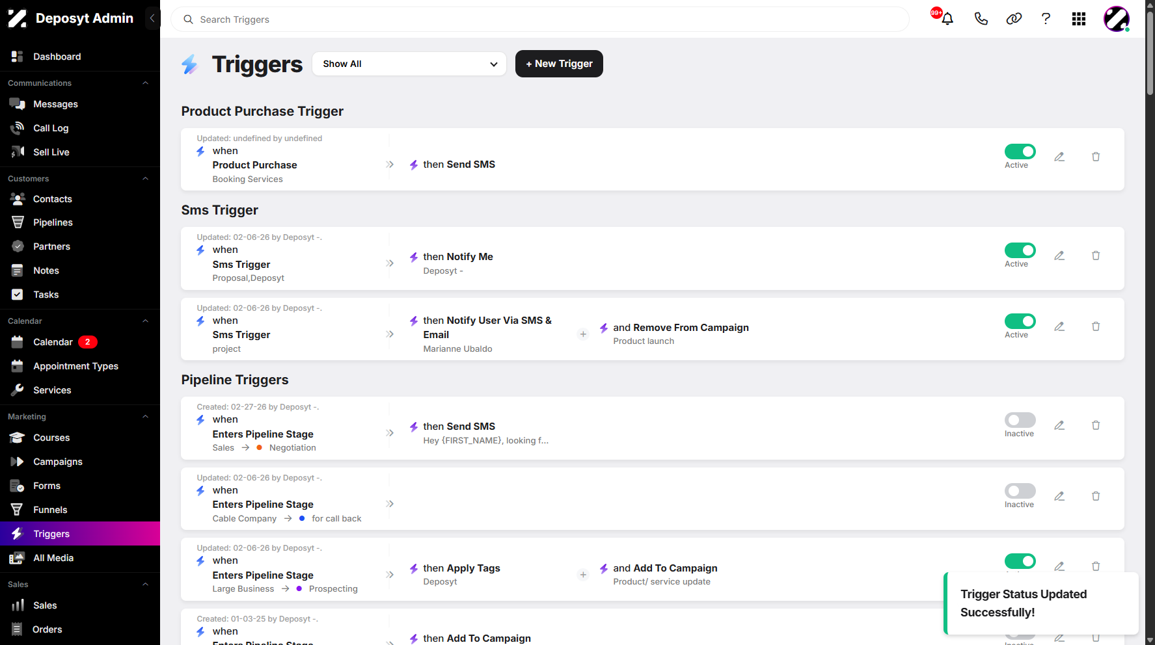
Task: Add action via plus before Remove From Campaign
Action: (583, 334)
